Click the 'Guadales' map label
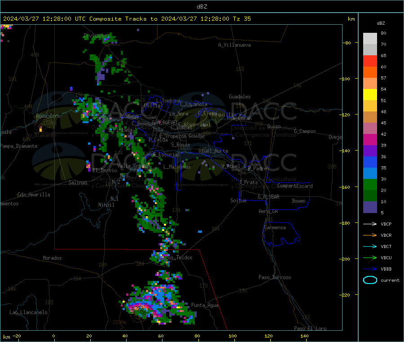The height and width of the screenshot is (342, 404). pyautogui.click(x=240, y=97)
